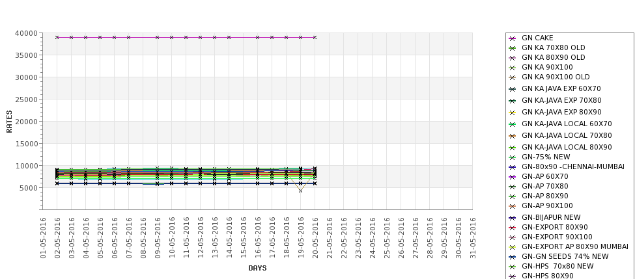Click the GN-HPS 80X90 legend label
This screenshot has height=279, width=635.
(x=548, y=276)
